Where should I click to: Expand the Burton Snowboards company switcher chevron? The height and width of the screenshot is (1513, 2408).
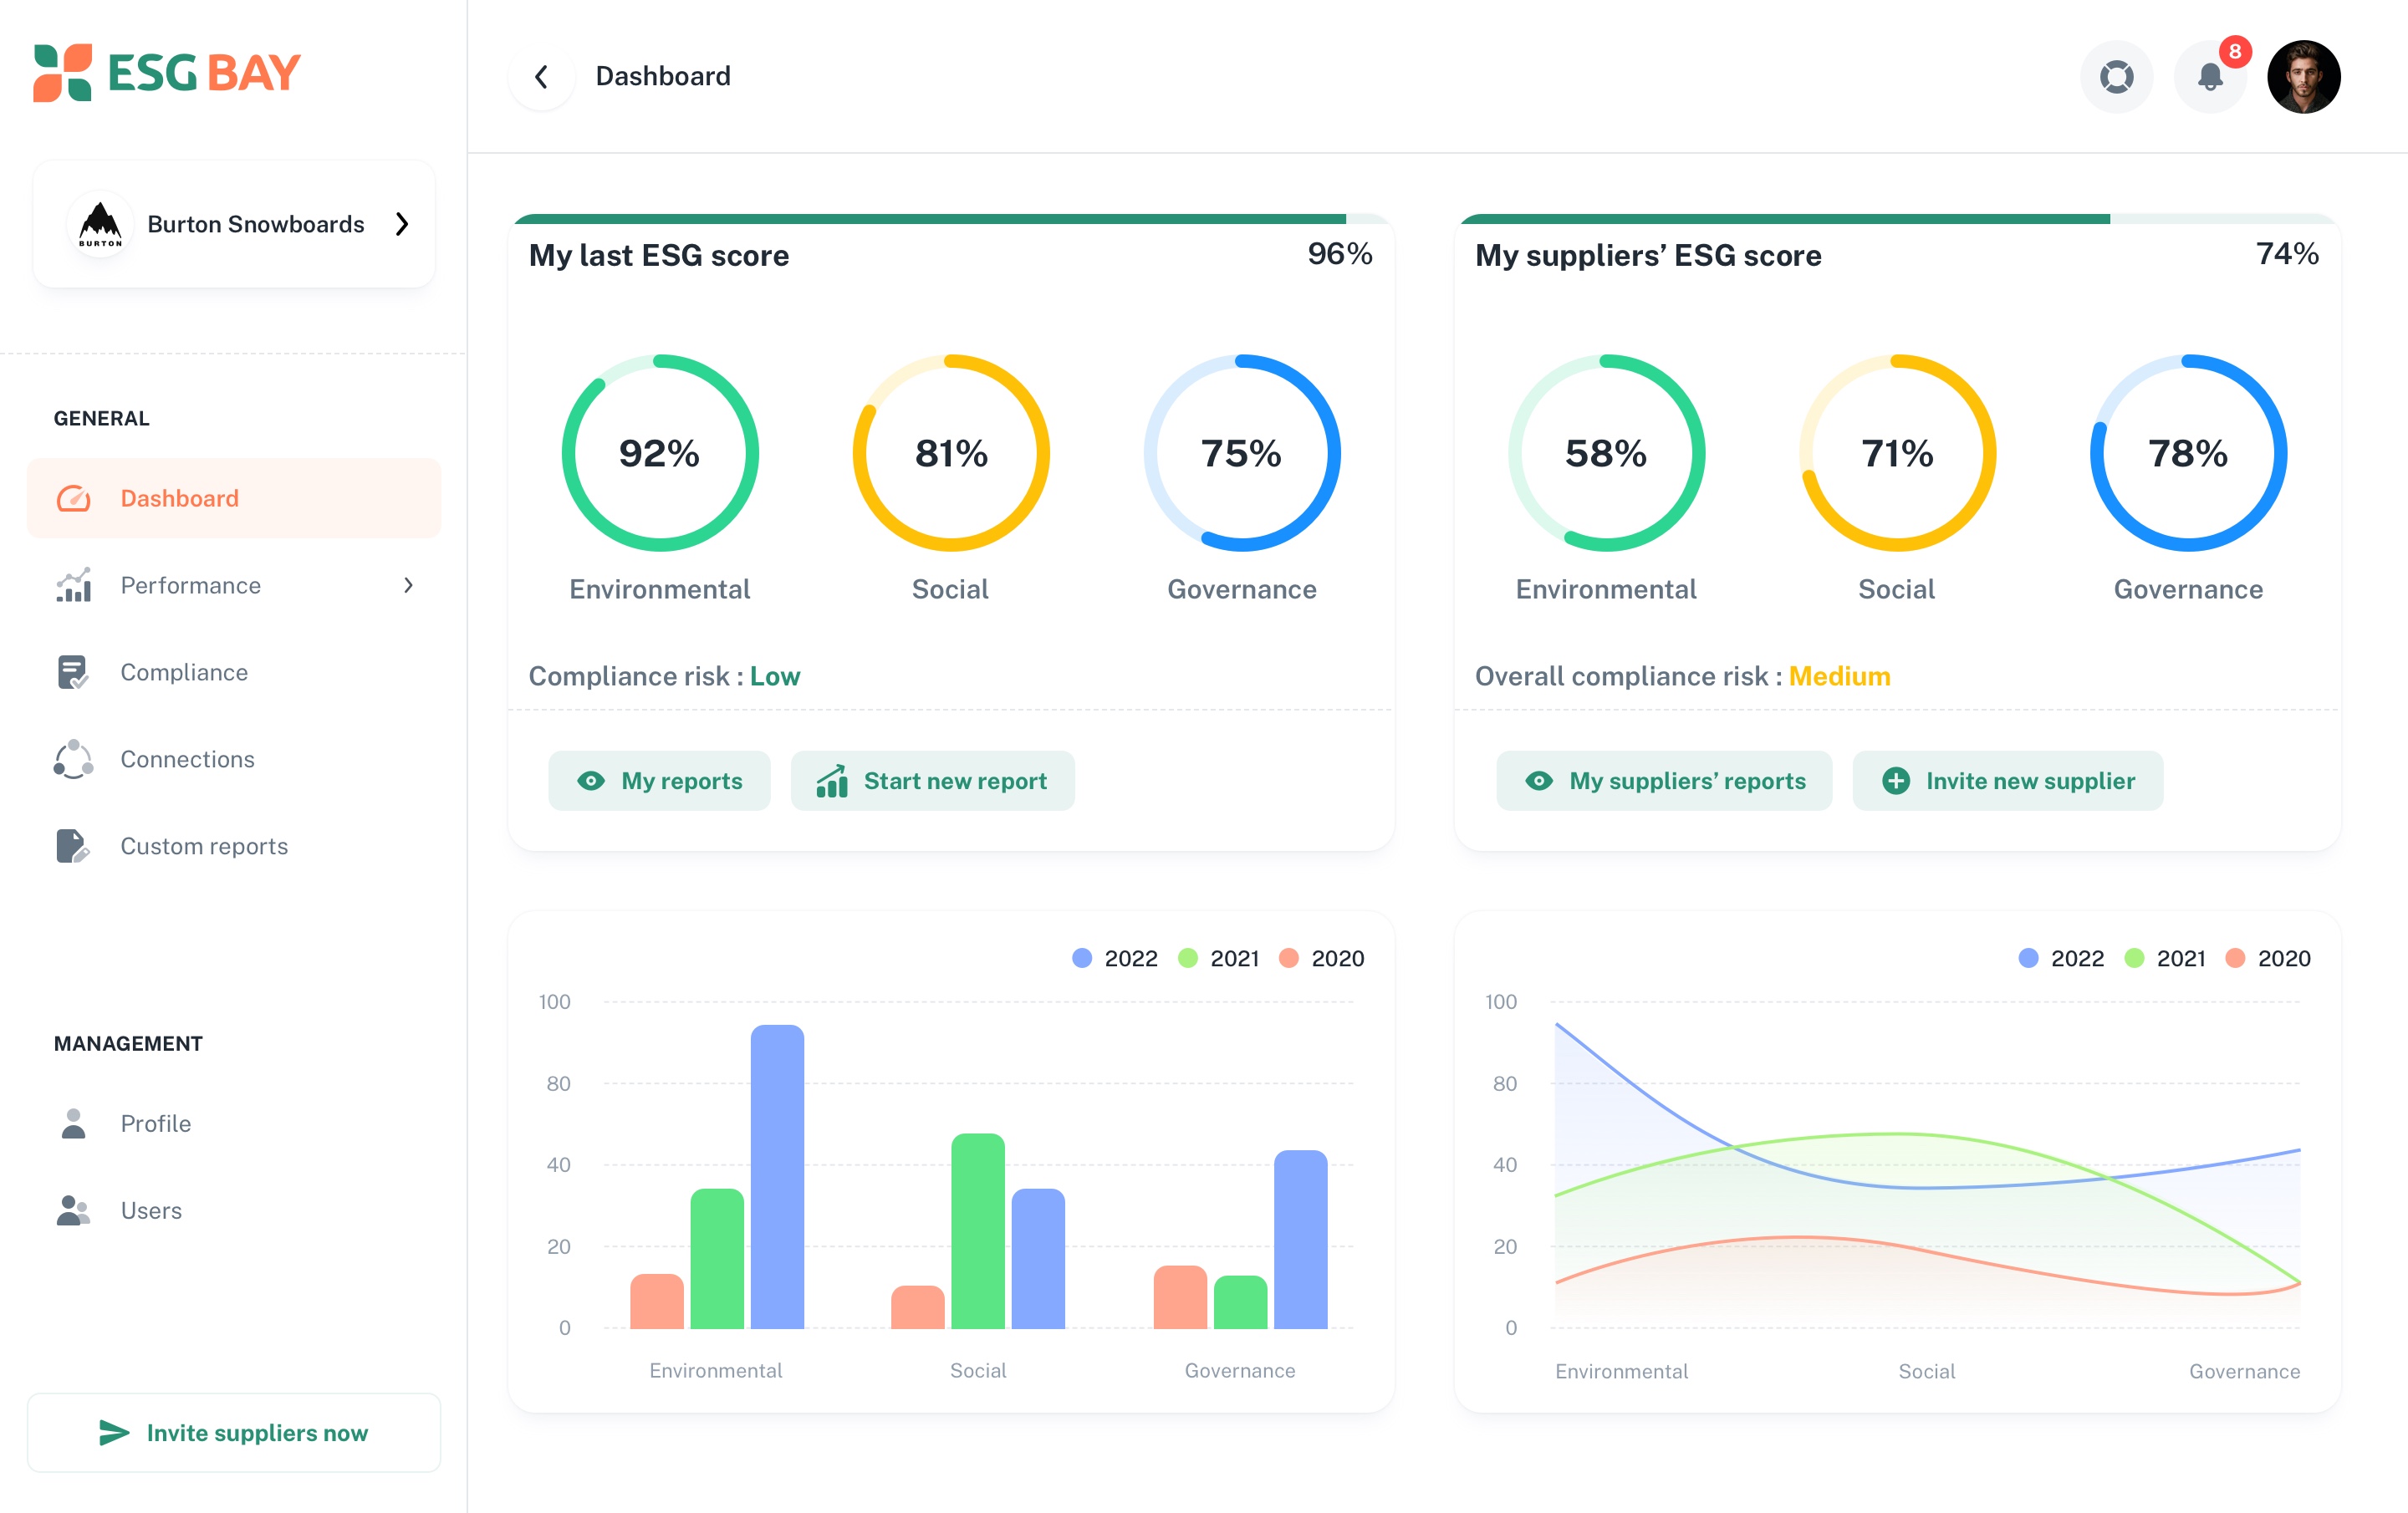click(402, 224)
